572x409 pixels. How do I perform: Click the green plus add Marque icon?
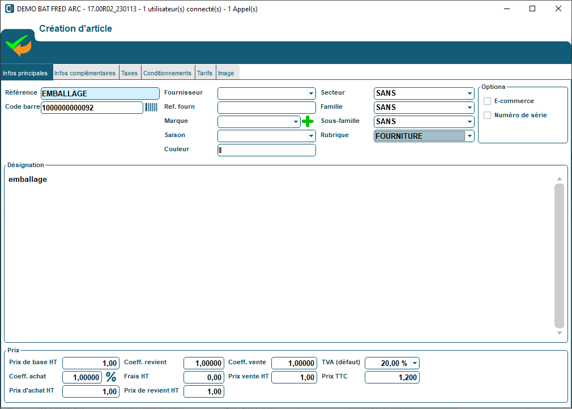pyautogui.click(x=308, y=121)
